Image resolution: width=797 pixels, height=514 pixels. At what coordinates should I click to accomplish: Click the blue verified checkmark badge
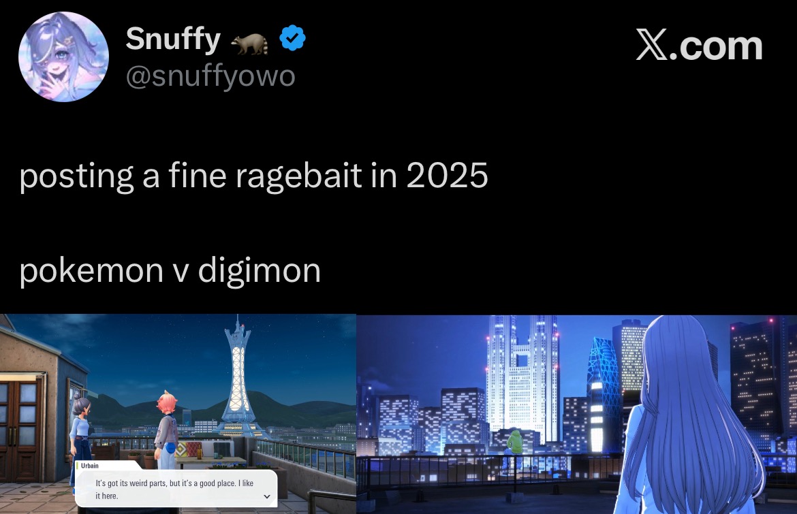point(292,38)
